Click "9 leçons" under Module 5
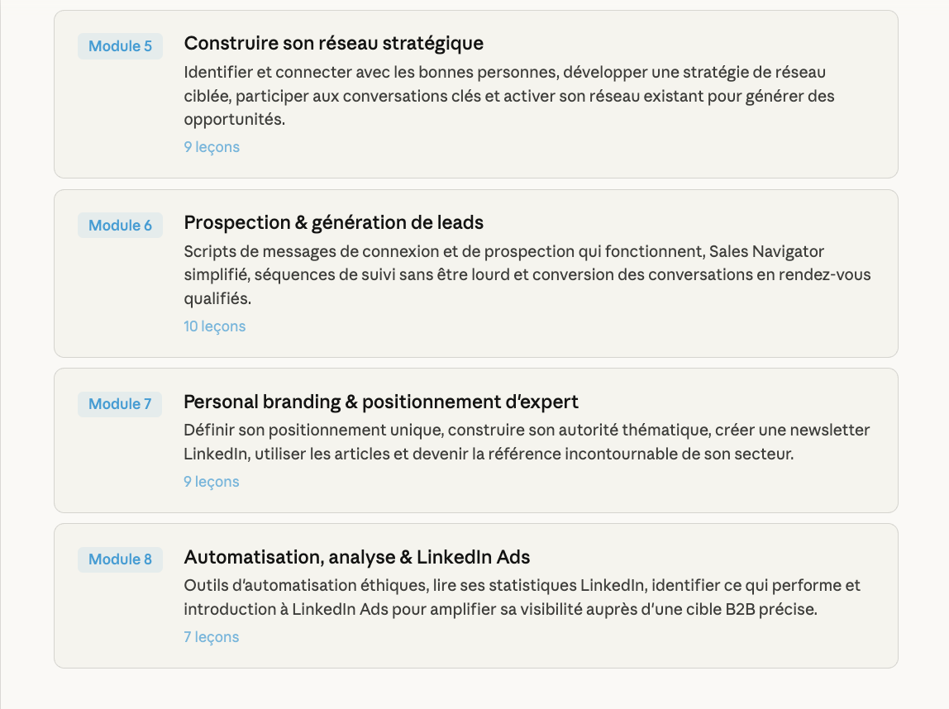The height and width of the screenshot is (709, 949). 212,147
